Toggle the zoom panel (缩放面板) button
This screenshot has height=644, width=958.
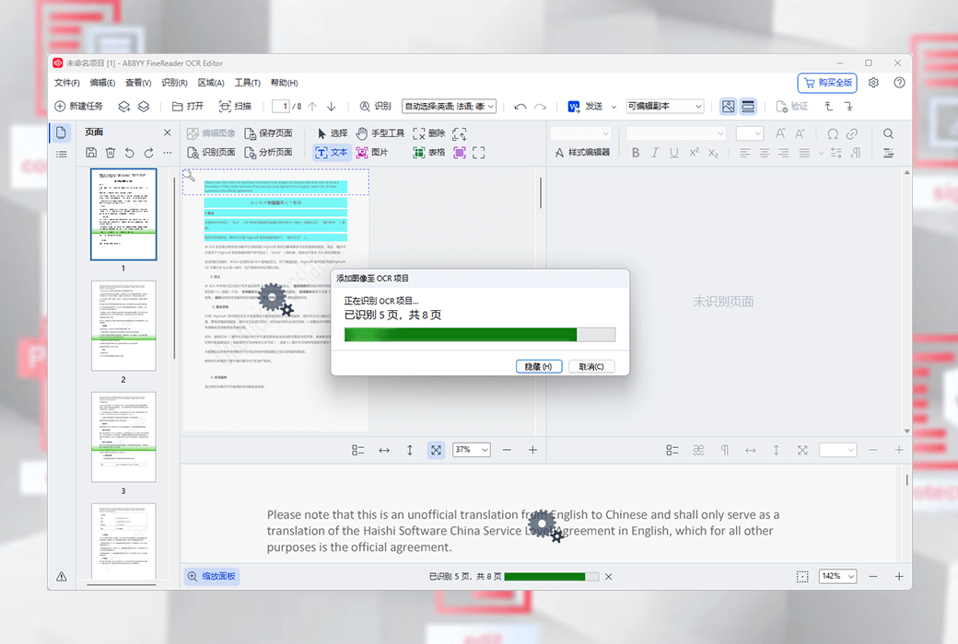211,577
